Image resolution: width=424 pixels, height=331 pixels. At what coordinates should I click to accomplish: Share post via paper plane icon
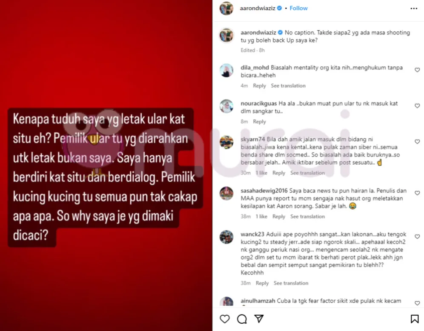(259, 319)
